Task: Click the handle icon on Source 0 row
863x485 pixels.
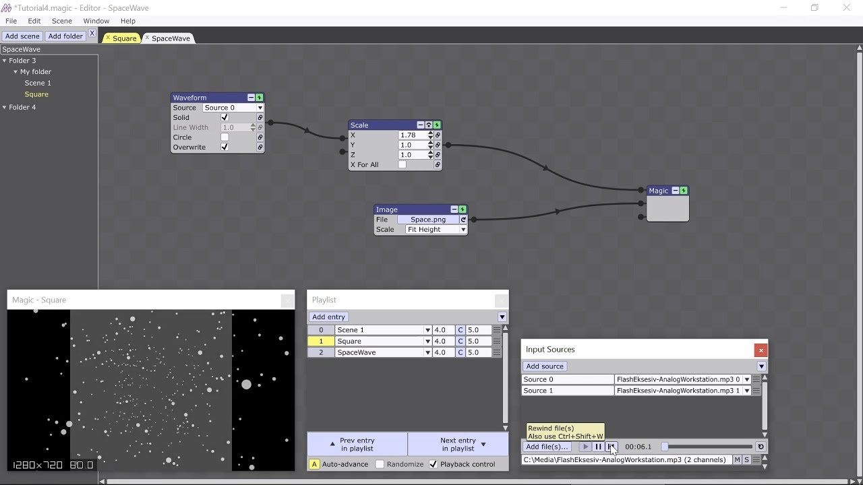Action: (x=756, y=380)
